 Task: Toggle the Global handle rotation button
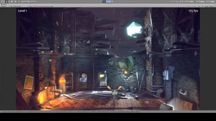pos(32,2)
